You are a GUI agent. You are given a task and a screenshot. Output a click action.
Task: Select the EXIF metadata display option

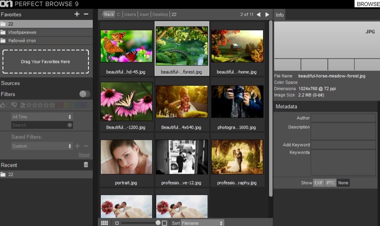tap(319, 183)
